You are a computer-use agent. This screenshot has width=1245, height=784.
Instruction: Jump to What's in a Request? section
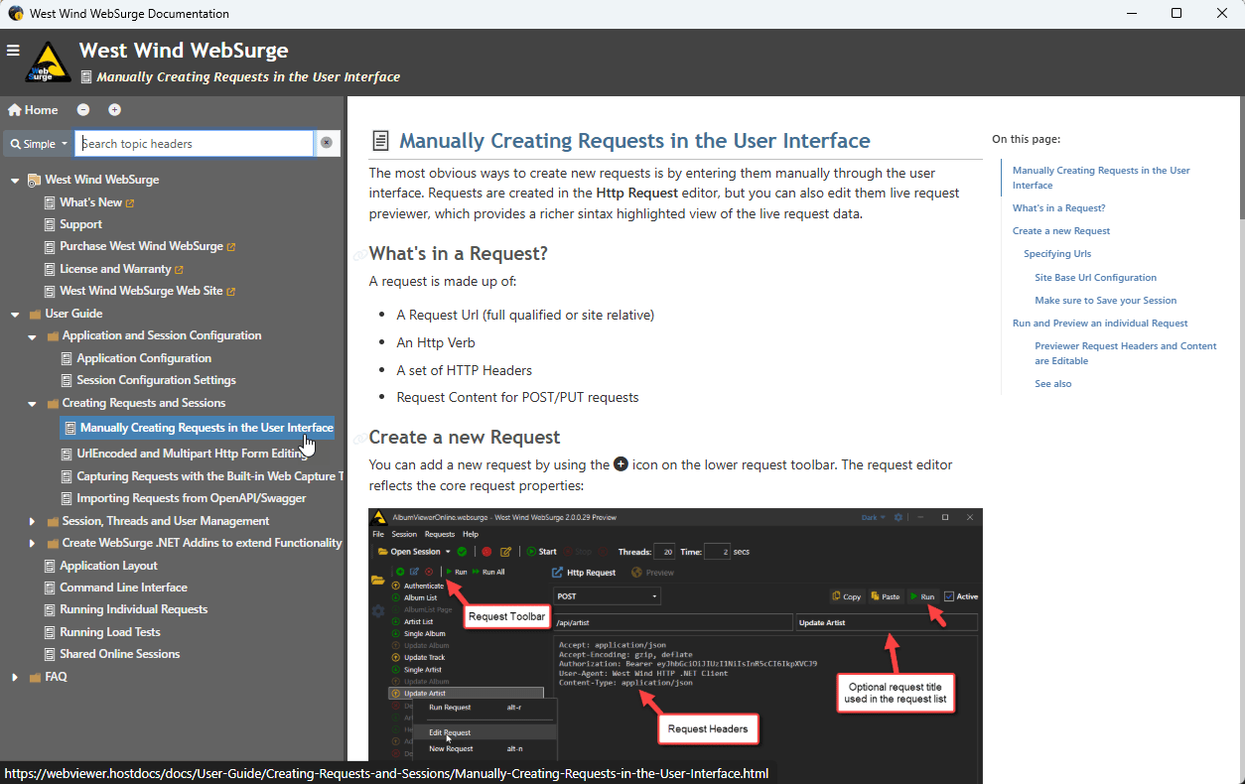(1058, 208)
